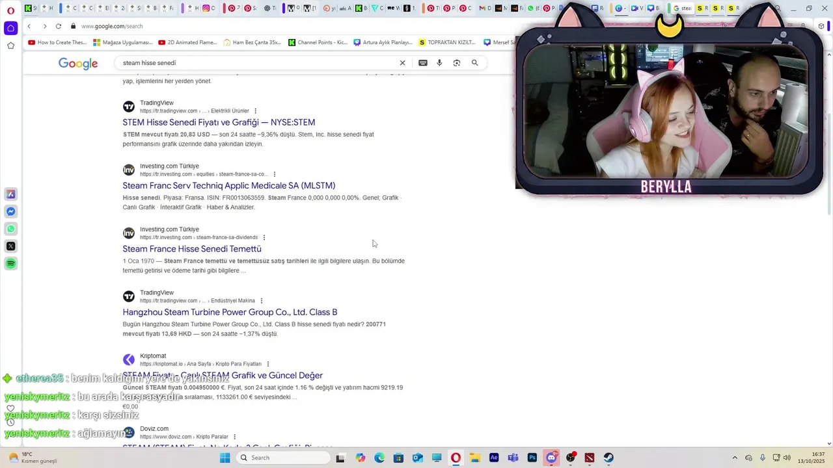Search by image with Google Lens
Screen dimensions: 833x468
click(457, 63)
